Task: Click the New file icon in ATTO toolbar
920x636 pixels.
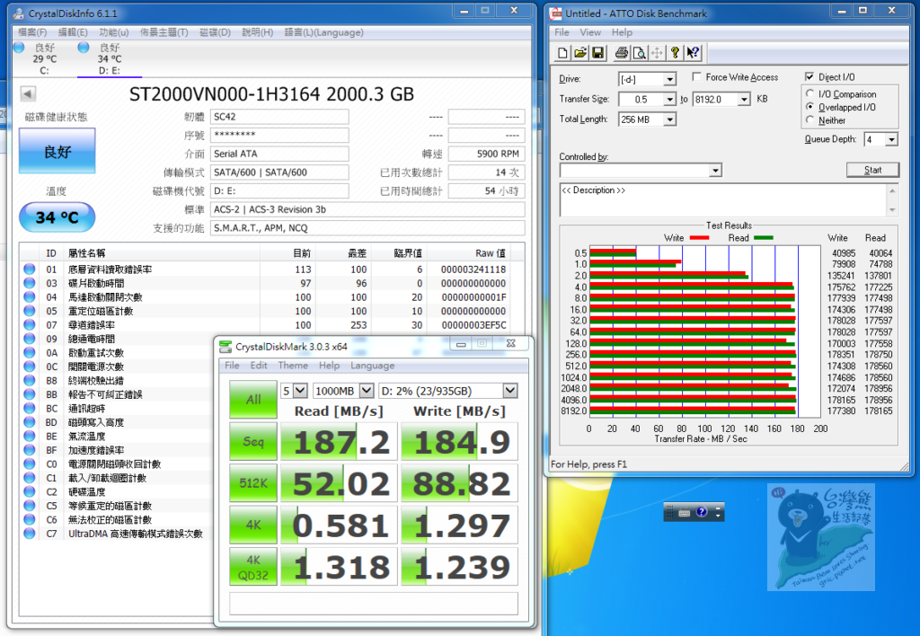Action: click(562, 53)
